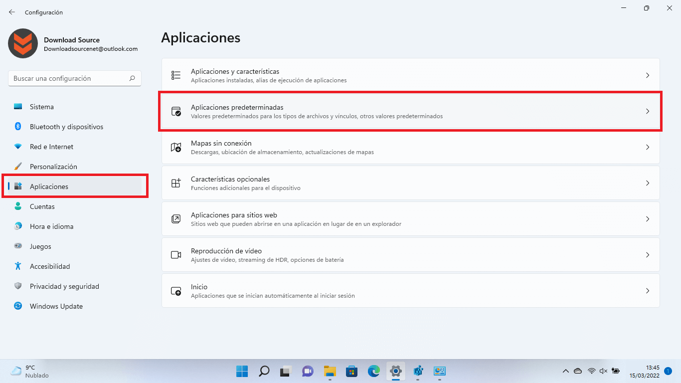Viewport: 681px width, 383px height.
Task: Expand Aplicaciones predeterminadas chevron
Action: click(x=648, y=111)
